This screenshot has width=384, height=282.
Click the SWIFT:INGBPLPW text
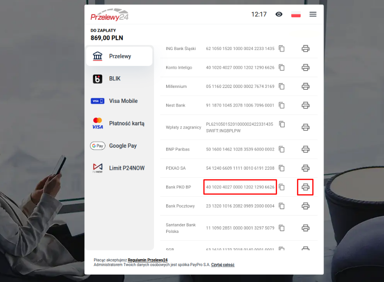coord(223,131)
